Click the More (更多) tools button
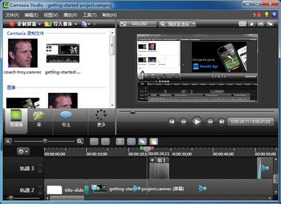The image size is (281, 204). (100, 119)
